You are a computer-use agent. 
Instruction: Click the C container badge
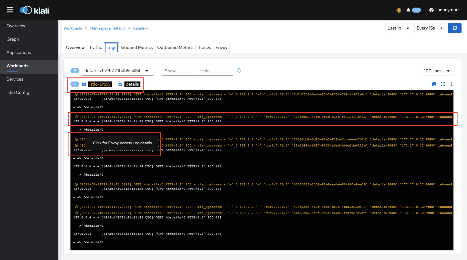coord(75,84)
